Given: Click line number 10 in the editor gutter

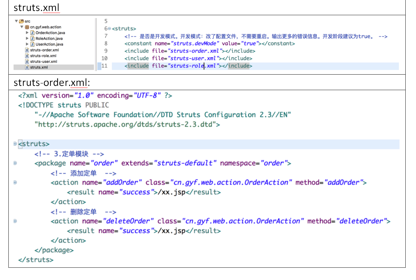Looking at the screenshot, I should click(x=104, y=58).
